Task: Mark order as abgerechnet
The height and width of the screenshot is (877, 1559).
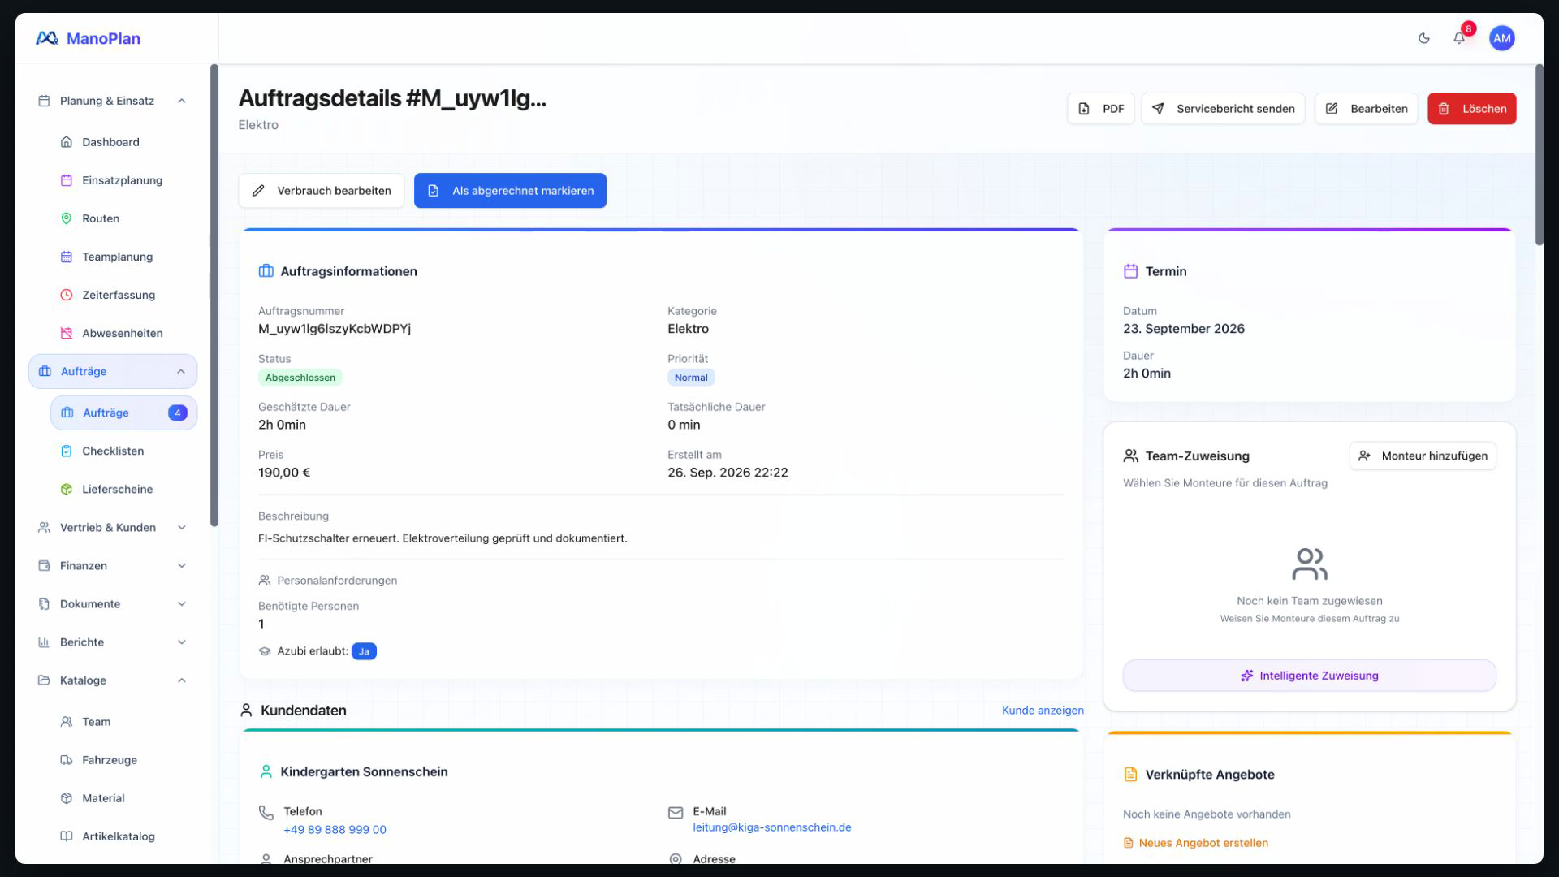Action: click(x=510, y=191)
